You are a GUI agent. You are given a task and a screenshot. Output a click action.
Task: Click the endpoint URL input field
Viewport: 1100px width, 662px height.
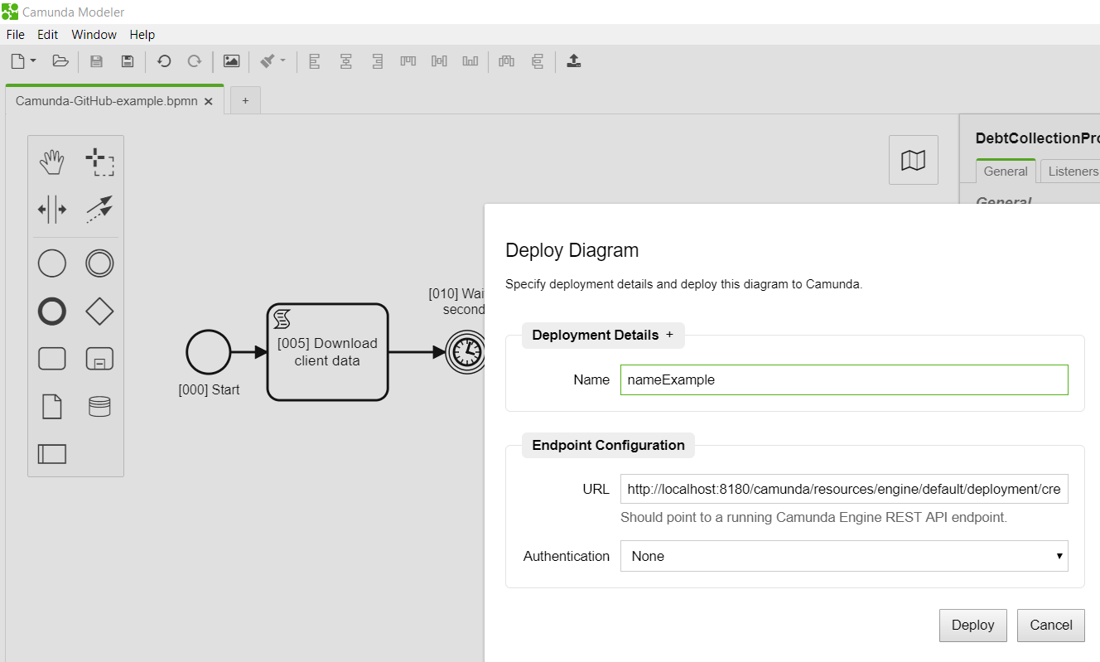[844, 489]
